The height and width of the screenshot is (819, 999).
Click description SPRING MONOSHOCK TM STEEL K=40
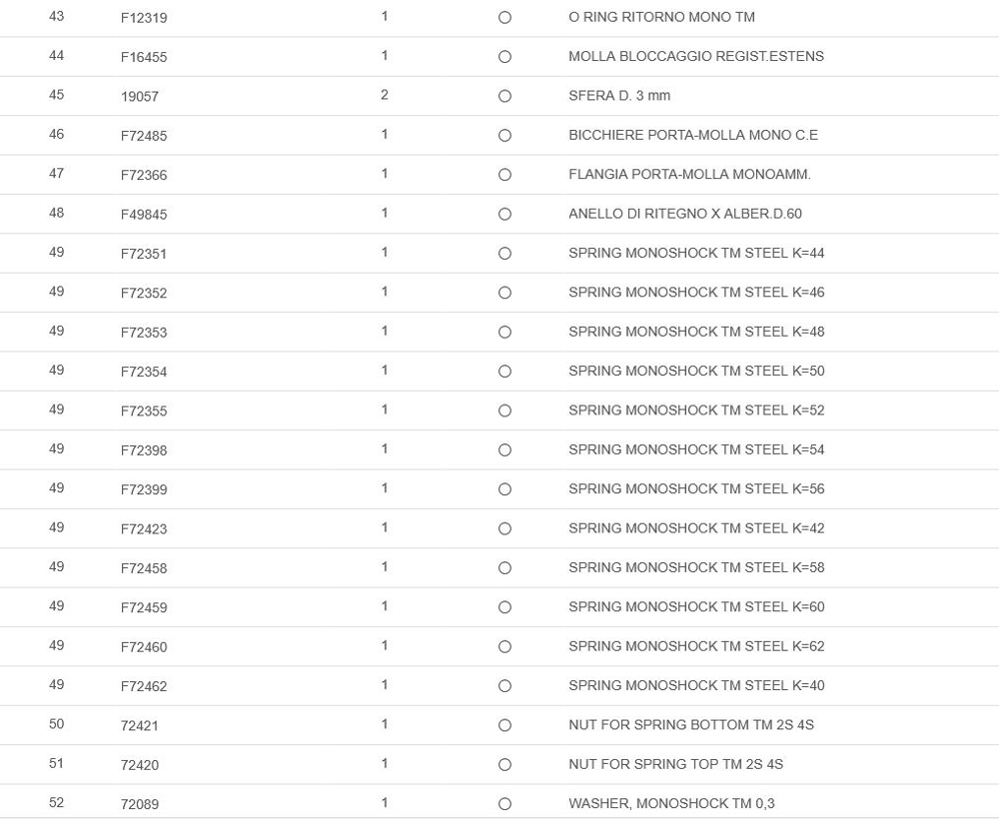point(696,685)
